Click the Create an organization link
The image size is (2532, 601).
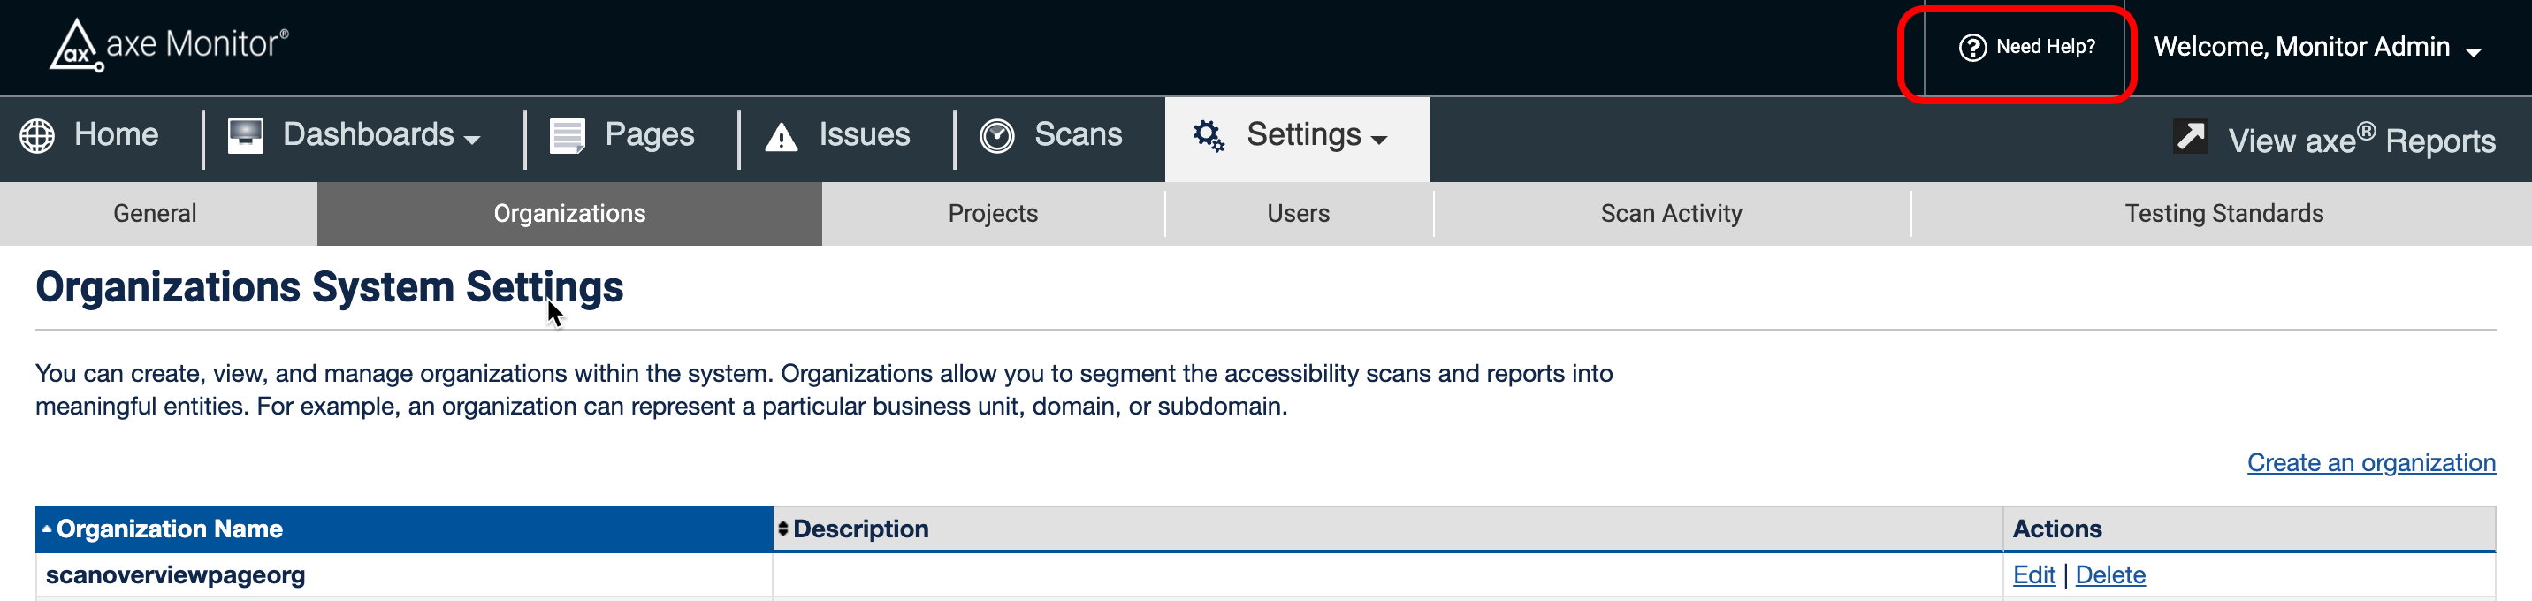pos(2370,462)
